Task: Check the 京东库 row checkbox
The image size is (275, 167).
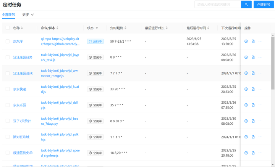Action: pos(8,41)
